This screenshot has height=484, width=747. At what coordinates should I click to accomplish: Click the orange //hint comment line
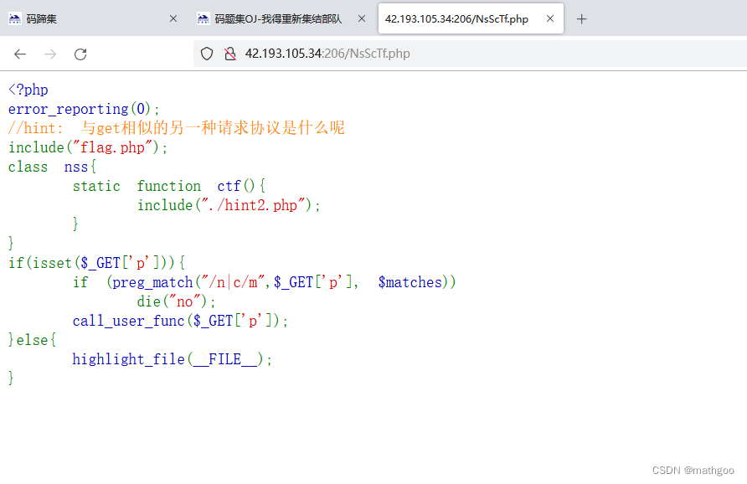pyautogui.click(x=176, y=128)
